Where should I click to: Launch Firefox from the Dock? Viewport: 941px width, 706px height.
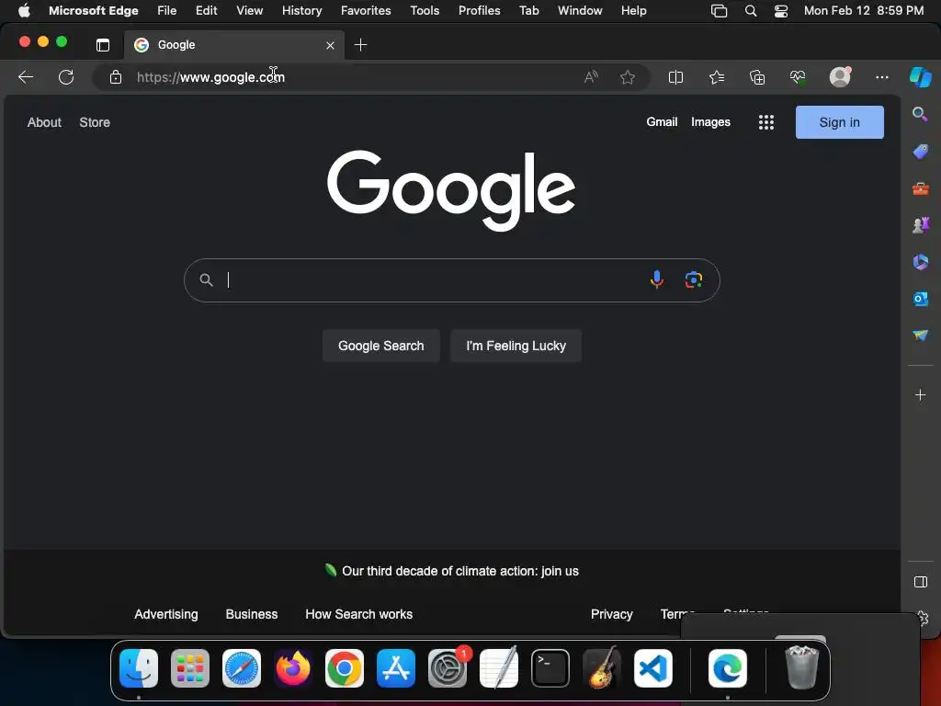pos(293,668)
